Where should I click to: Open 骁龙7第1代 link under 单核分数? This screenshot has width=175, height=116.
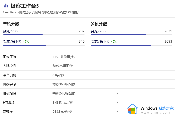coord(12,41)
